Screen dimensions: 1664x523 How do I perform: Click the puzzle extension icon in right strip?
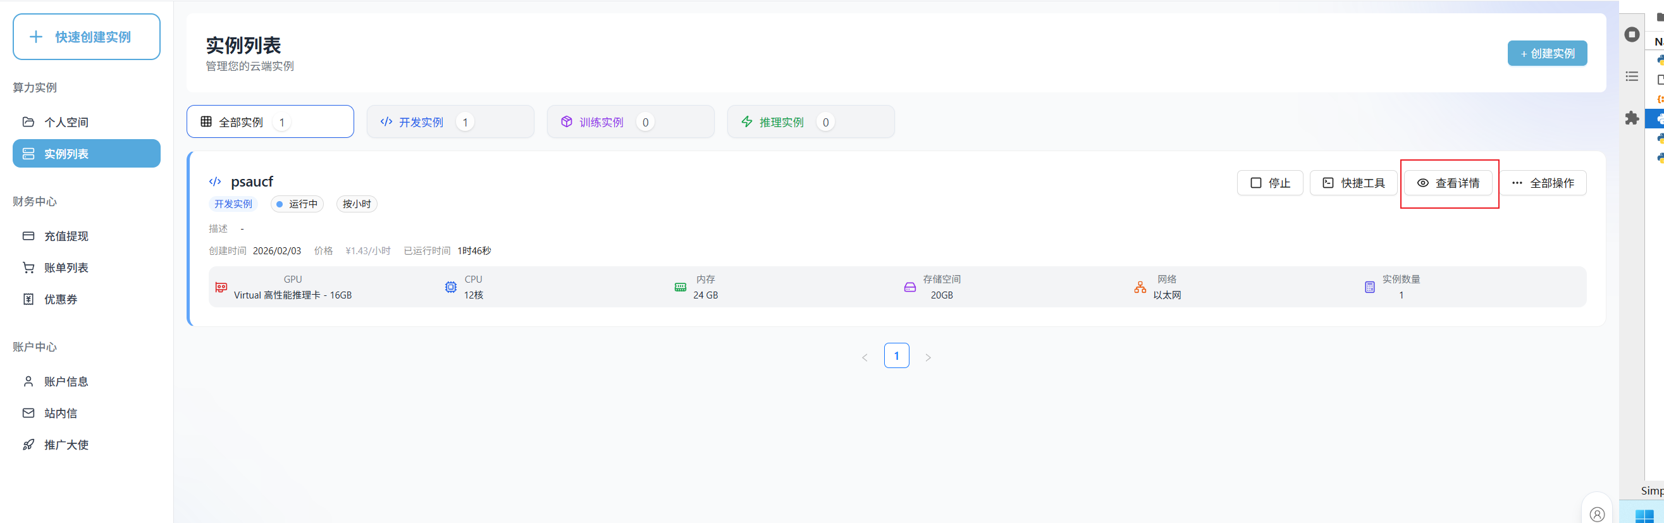pyautogui.click(x=1632, y=118)
